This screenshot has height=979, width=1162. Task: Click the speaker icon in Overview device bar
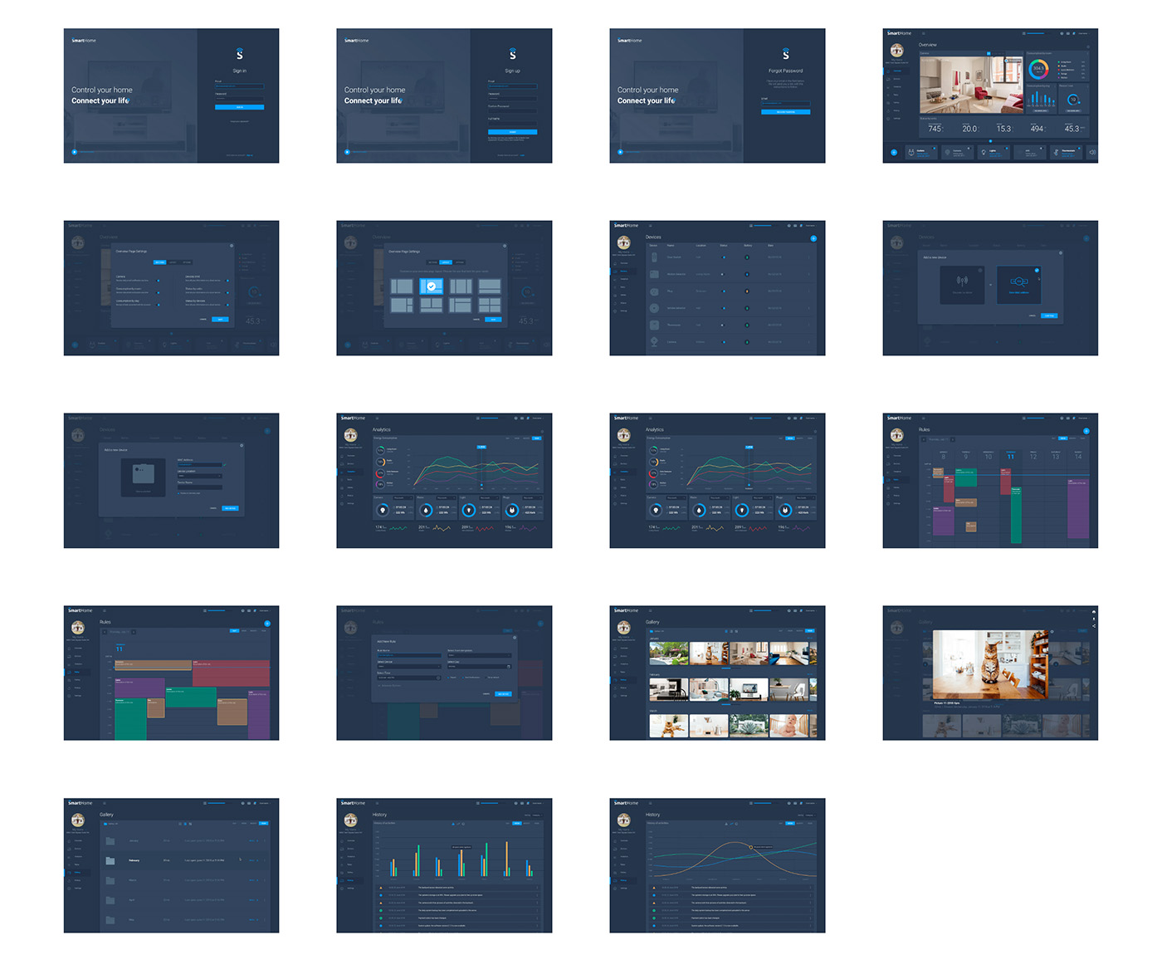[x=1092, y=152]
